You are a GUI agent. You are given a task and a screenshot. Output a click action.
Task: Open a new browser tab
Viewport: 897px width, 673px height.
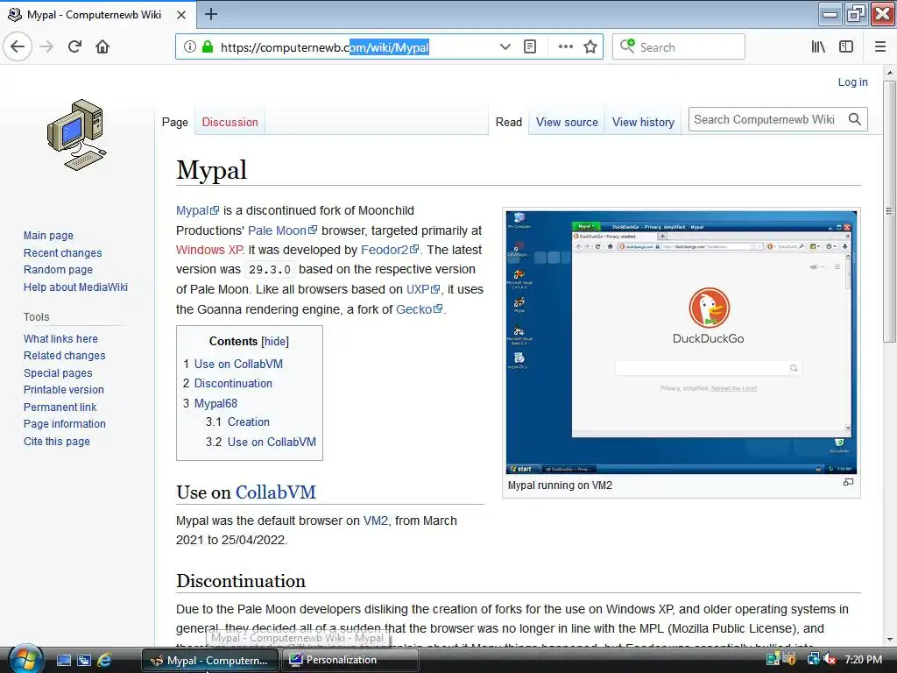[210, 14]
